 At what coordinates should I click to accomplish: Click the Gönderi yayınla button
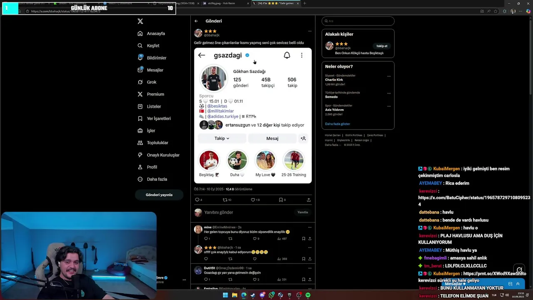tap(159, 195)
